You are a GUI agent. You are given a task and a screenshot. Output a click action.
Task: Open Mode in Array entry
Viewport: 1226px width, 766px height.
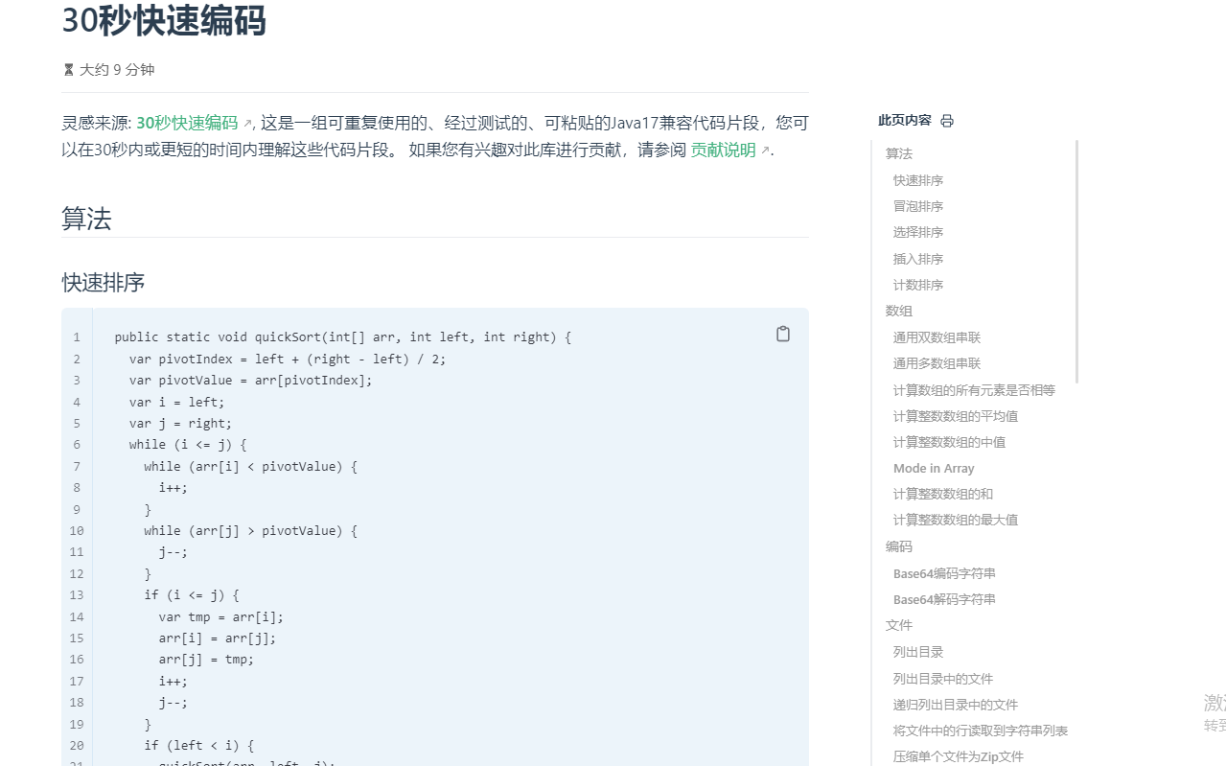[934, 468]
